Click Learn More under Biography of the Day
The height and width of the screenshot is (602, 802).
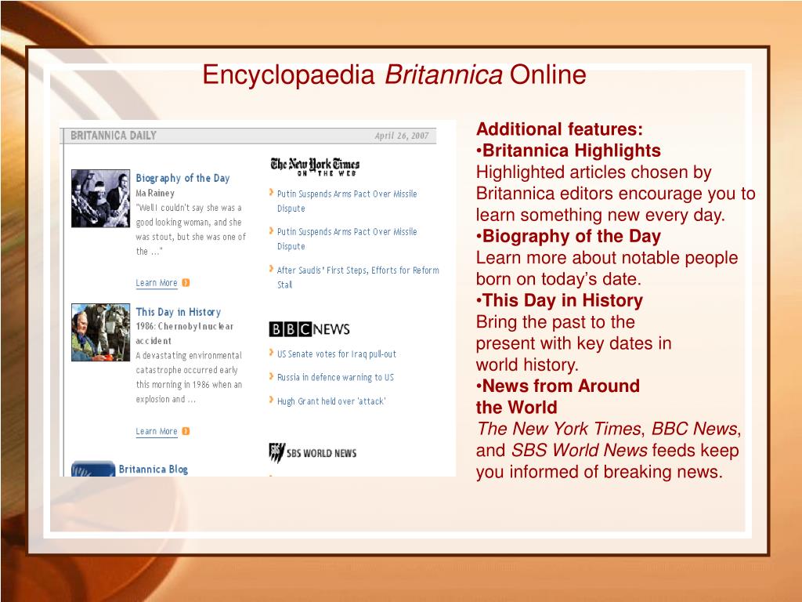(x=157, y=282)
